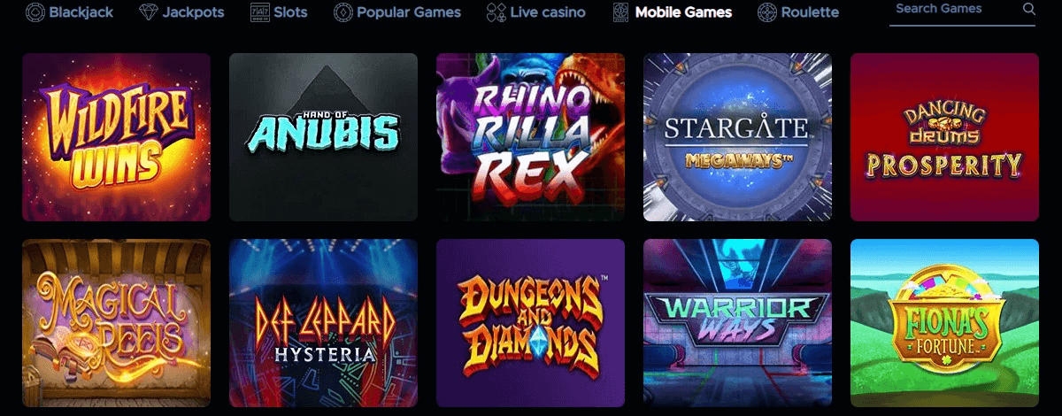Select the Dungeons and Diamonds tile
Viewport: 1062px width, 416px height.
pos(530,323)
